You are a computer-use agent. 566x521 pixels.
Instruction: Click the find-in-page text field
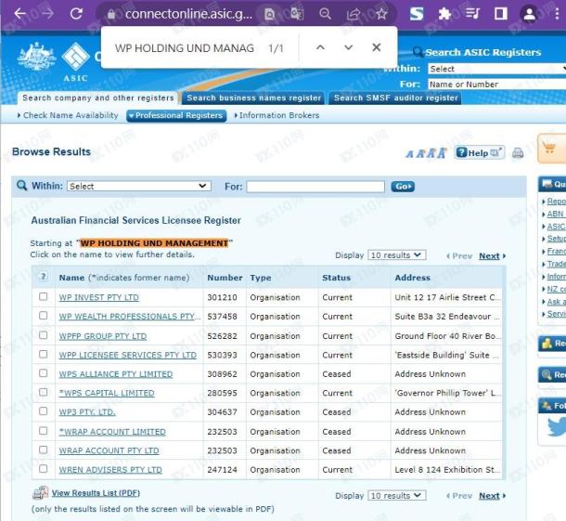coord(184,48)
